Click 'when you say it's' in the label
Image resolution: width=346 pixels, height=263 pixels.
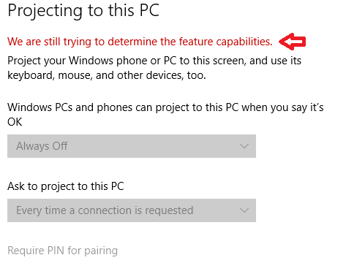tap(282, 108)
